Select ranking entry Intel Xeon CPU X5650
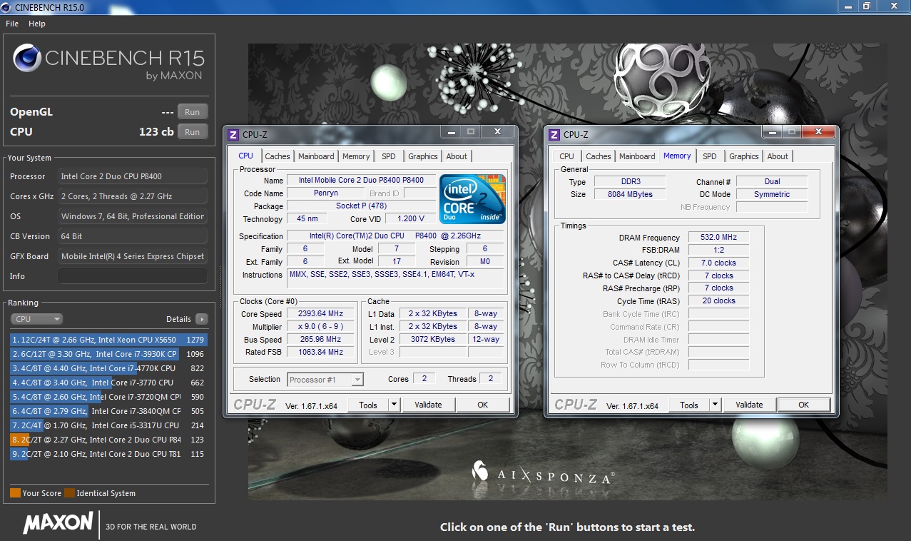This screenshot has height=541, width=911. 109,340
